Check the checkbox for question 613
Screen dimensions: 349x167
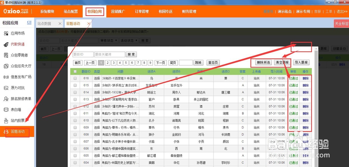tap(75, 99)
